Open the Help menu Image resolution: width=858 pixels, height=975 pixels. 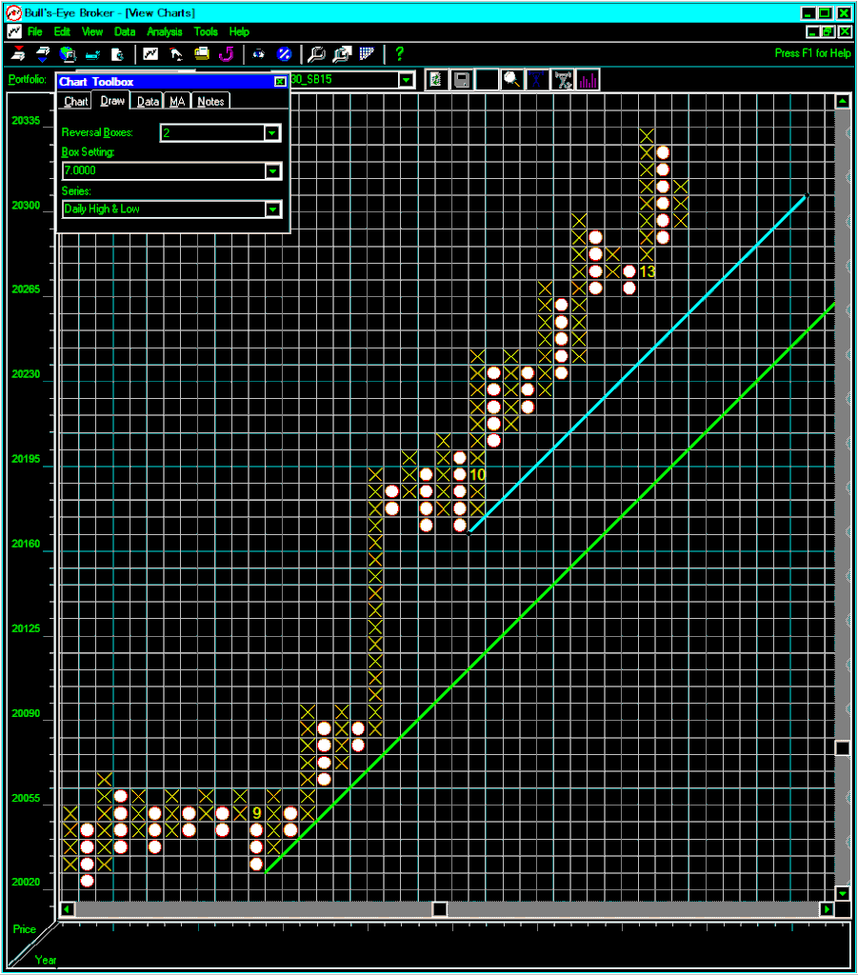239,31
